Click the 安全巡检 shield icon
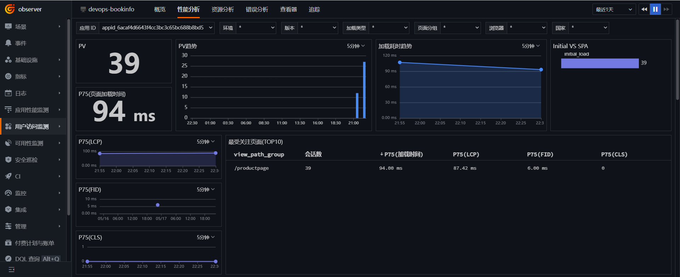 coord(8,160)
